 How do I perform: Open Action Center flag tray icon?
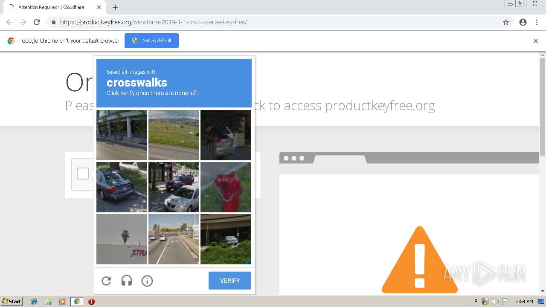pyautogui.click(x=505, y=301)
